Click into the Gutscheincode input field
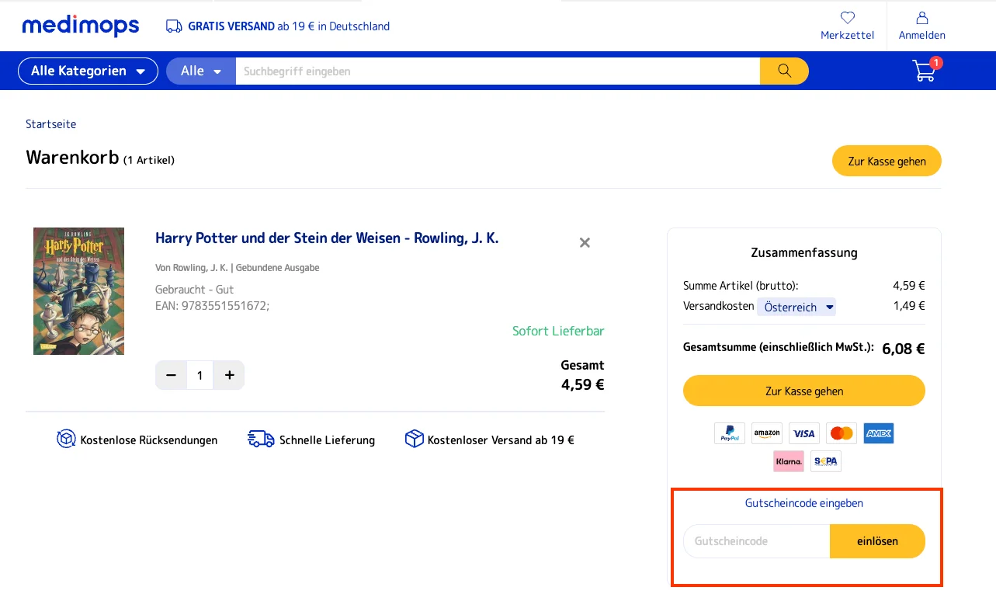996x615 pixels. tap(755, 541)
